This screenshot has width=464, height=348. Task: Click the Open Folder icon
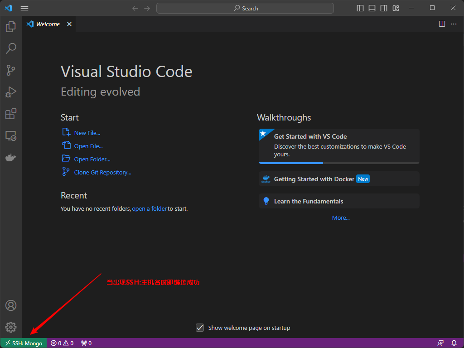[66, 158]
